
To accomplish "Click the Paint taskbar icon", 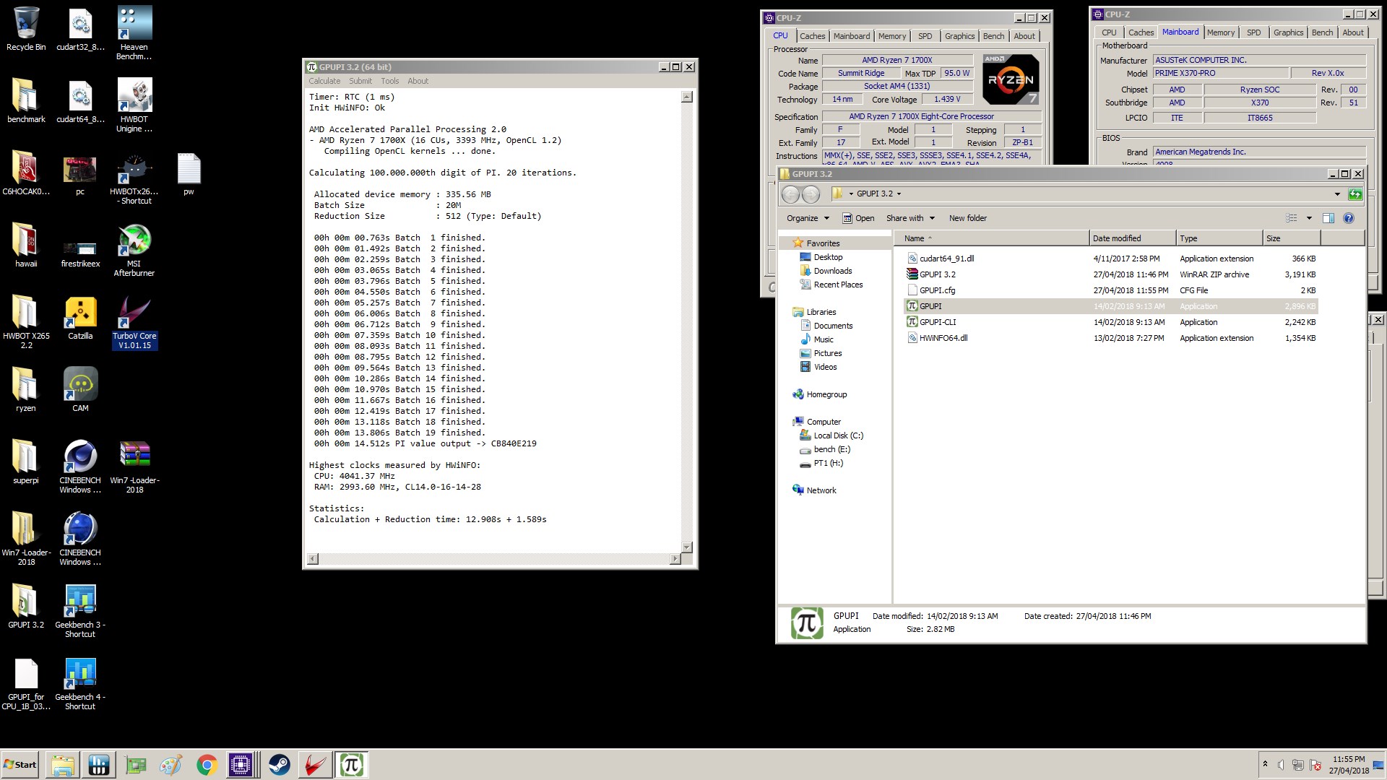I will (x=170, y=765).
